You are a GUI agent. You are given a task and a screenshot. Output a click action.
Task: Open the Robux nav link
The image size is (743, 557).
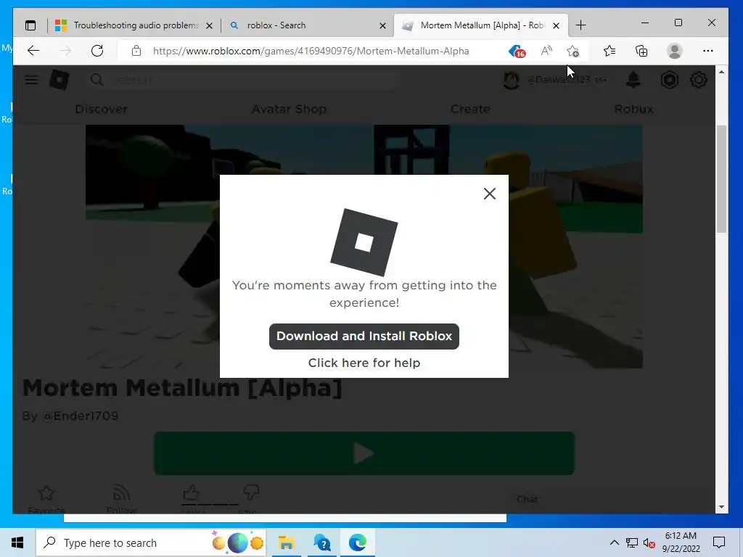(x=633, y=109)
